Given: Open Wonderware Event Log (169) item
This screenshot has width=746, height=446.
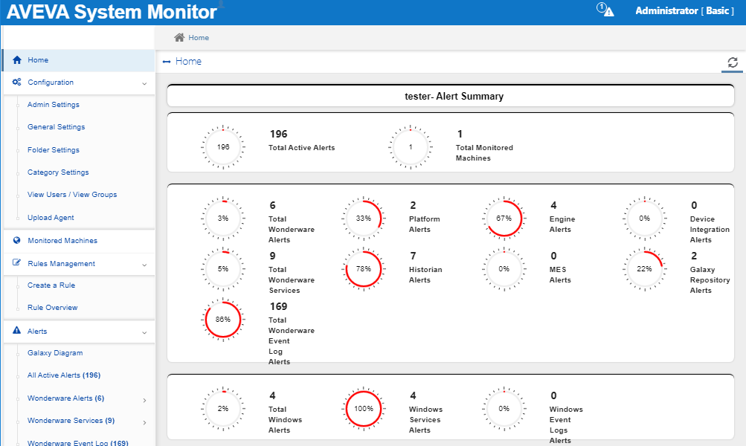Looking at the screenshot, I should pyautogui.click(x=78, y=443).
